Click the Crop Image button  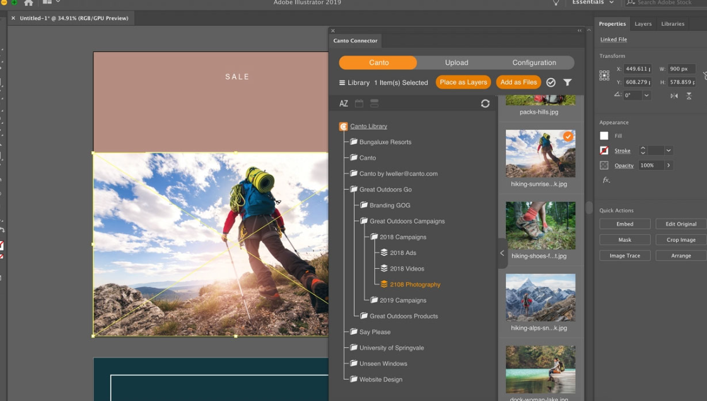click(681, 240)
